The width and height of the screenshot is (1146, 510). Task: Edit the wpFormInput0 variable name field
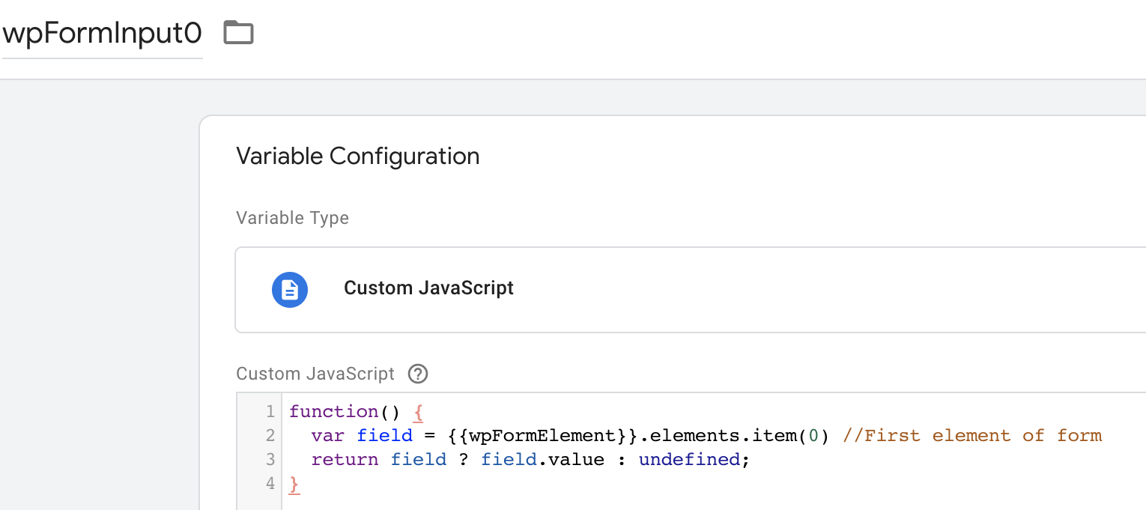[102, 34]
